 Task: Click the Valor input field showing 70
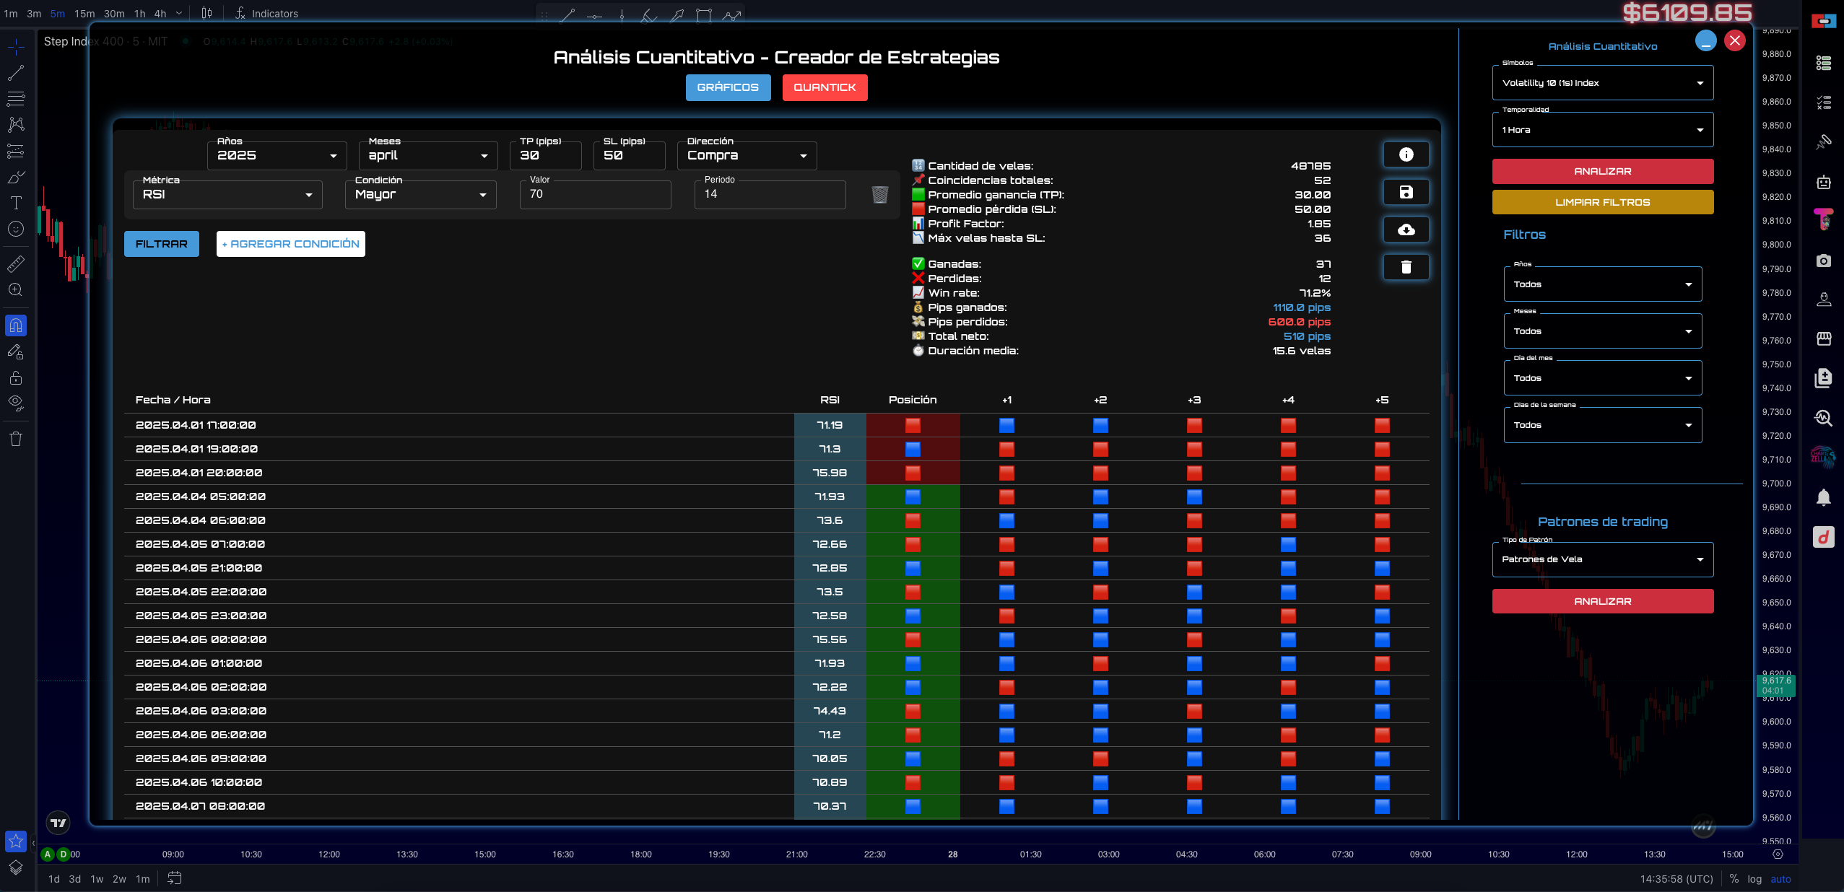pyautogui.click(x=596, y=194)
